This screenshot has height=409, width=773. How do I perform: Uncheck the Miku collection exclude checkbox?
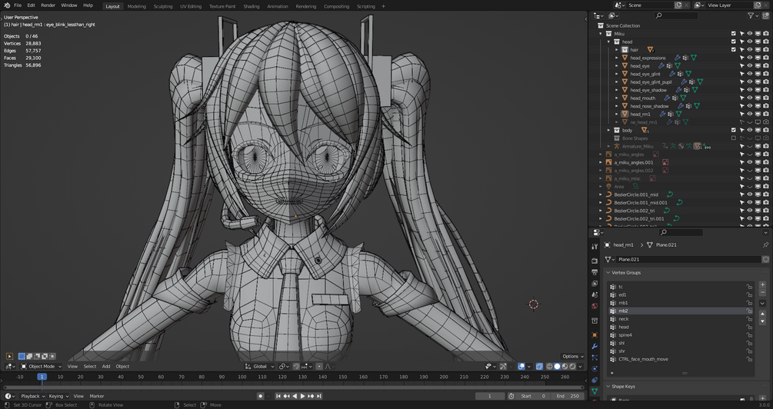[x=733, y=34]
